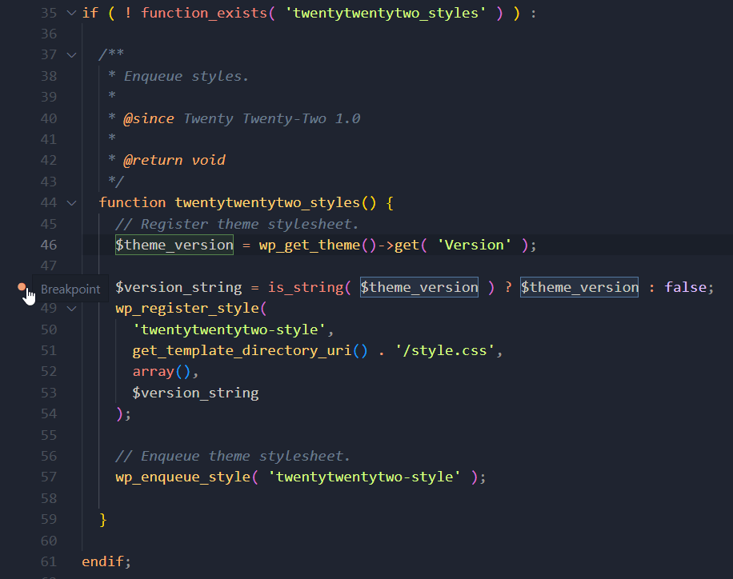Fold the function at line 44

tap(71, 203)
